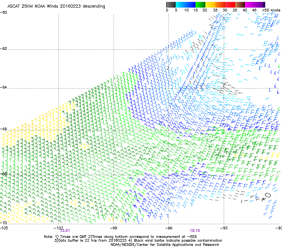This screenshot has height=247, width=282.
Task: Click the '5' legend scale label
Action: (176, 10)
